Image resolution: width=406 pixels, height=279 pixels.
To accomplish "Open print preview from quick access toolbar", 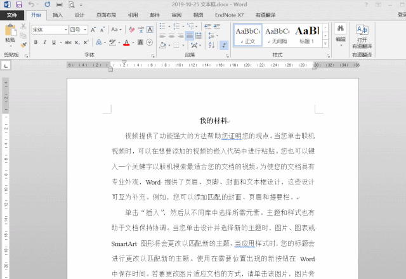I will (72, 4).
